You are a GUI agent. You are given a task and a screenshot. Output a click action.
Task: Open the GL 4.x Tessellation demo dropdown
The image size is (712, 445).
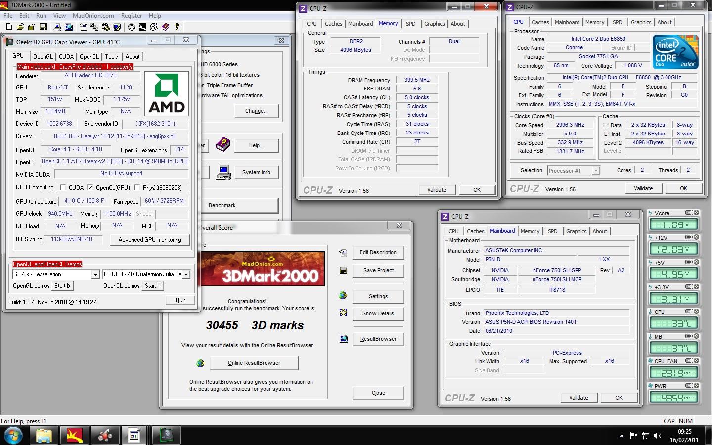[x=95, y=274]
